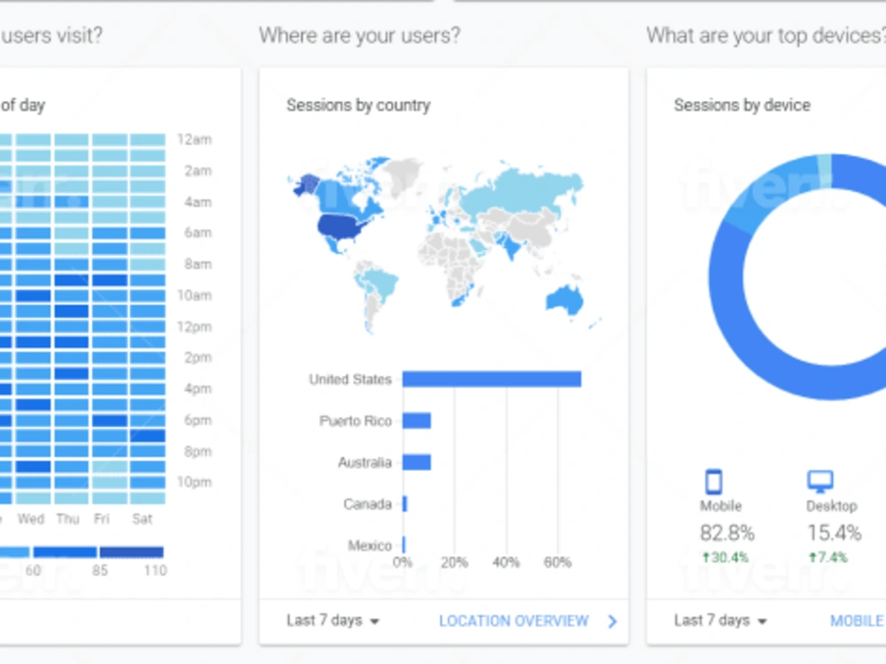Open the Location Overview arrow chevron
Viewport: 886px width, 664px height.
point(612,621)
